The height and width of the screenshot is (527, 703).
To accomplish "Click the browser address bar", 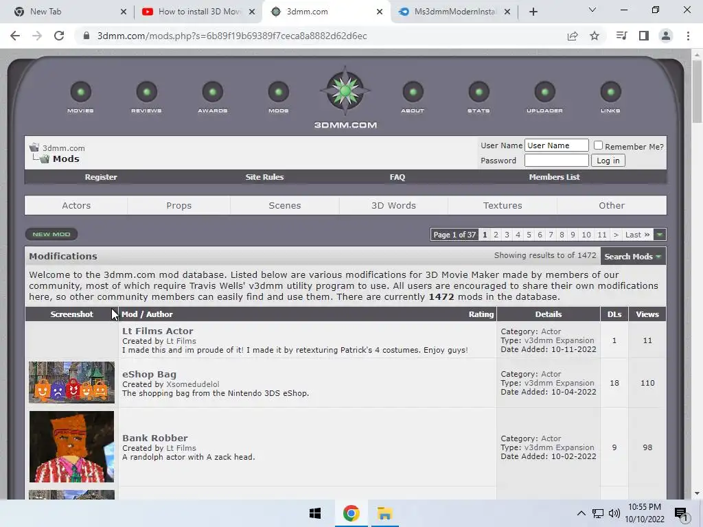I will 323,36.
